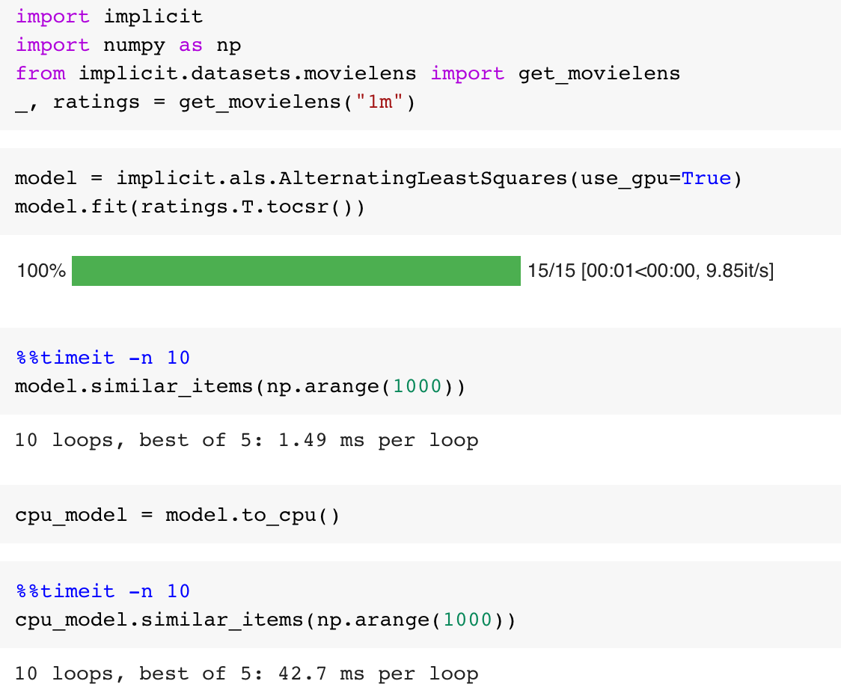Click the green training progress bar
841x693 pixels.
(296, 271)
